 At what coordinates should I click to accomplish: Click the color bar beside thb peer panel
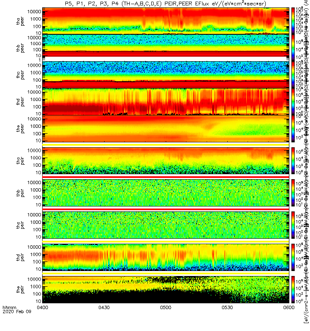tap(293, 48)
